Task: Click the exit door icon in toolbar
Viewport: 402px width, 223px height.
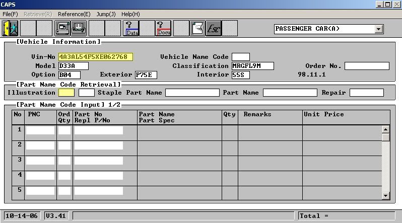Action: point(10,28)
